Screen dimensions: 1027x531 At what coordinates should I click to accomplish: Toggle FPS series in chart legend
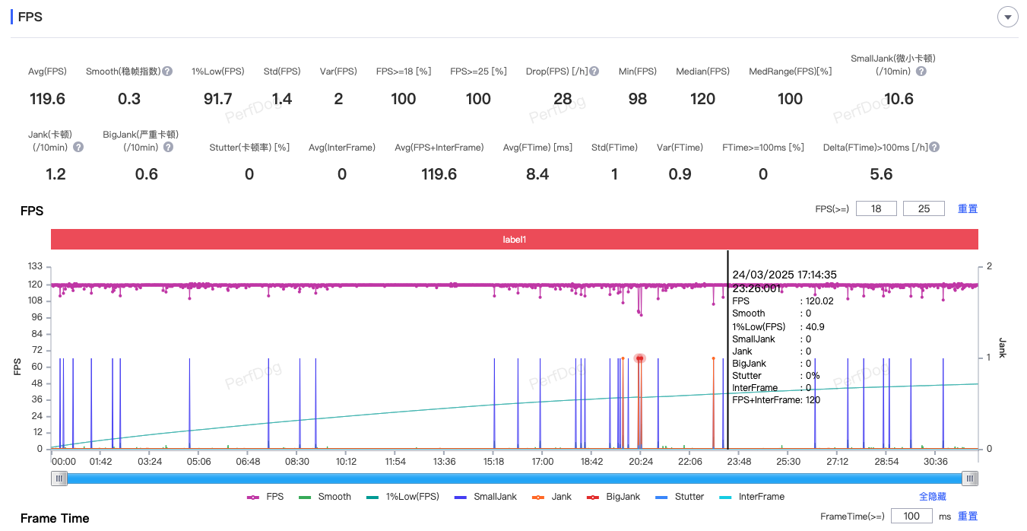[265, 497]
